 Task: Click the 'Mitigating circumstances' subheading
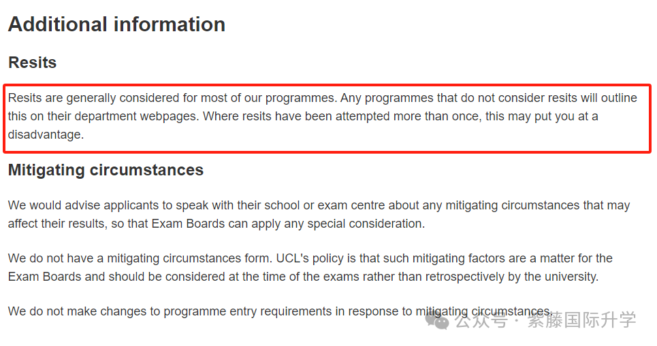coord(106,170)
